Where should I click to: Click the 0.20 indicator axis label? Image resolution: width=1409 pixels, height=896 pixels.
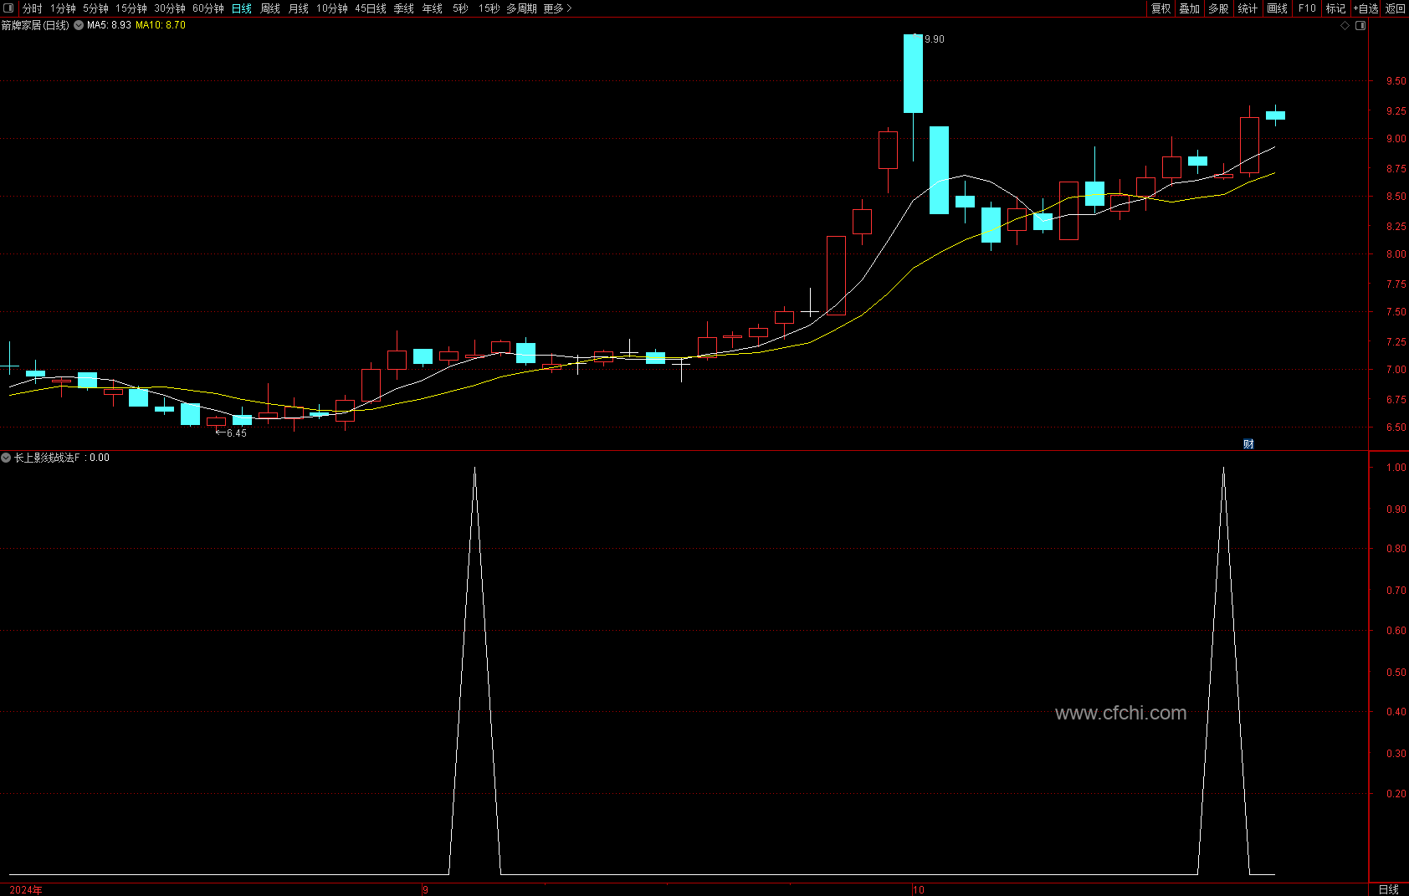coord(1396,794)
